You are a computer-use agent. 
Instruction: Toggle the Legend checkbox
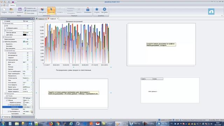(x=28, y=67)
